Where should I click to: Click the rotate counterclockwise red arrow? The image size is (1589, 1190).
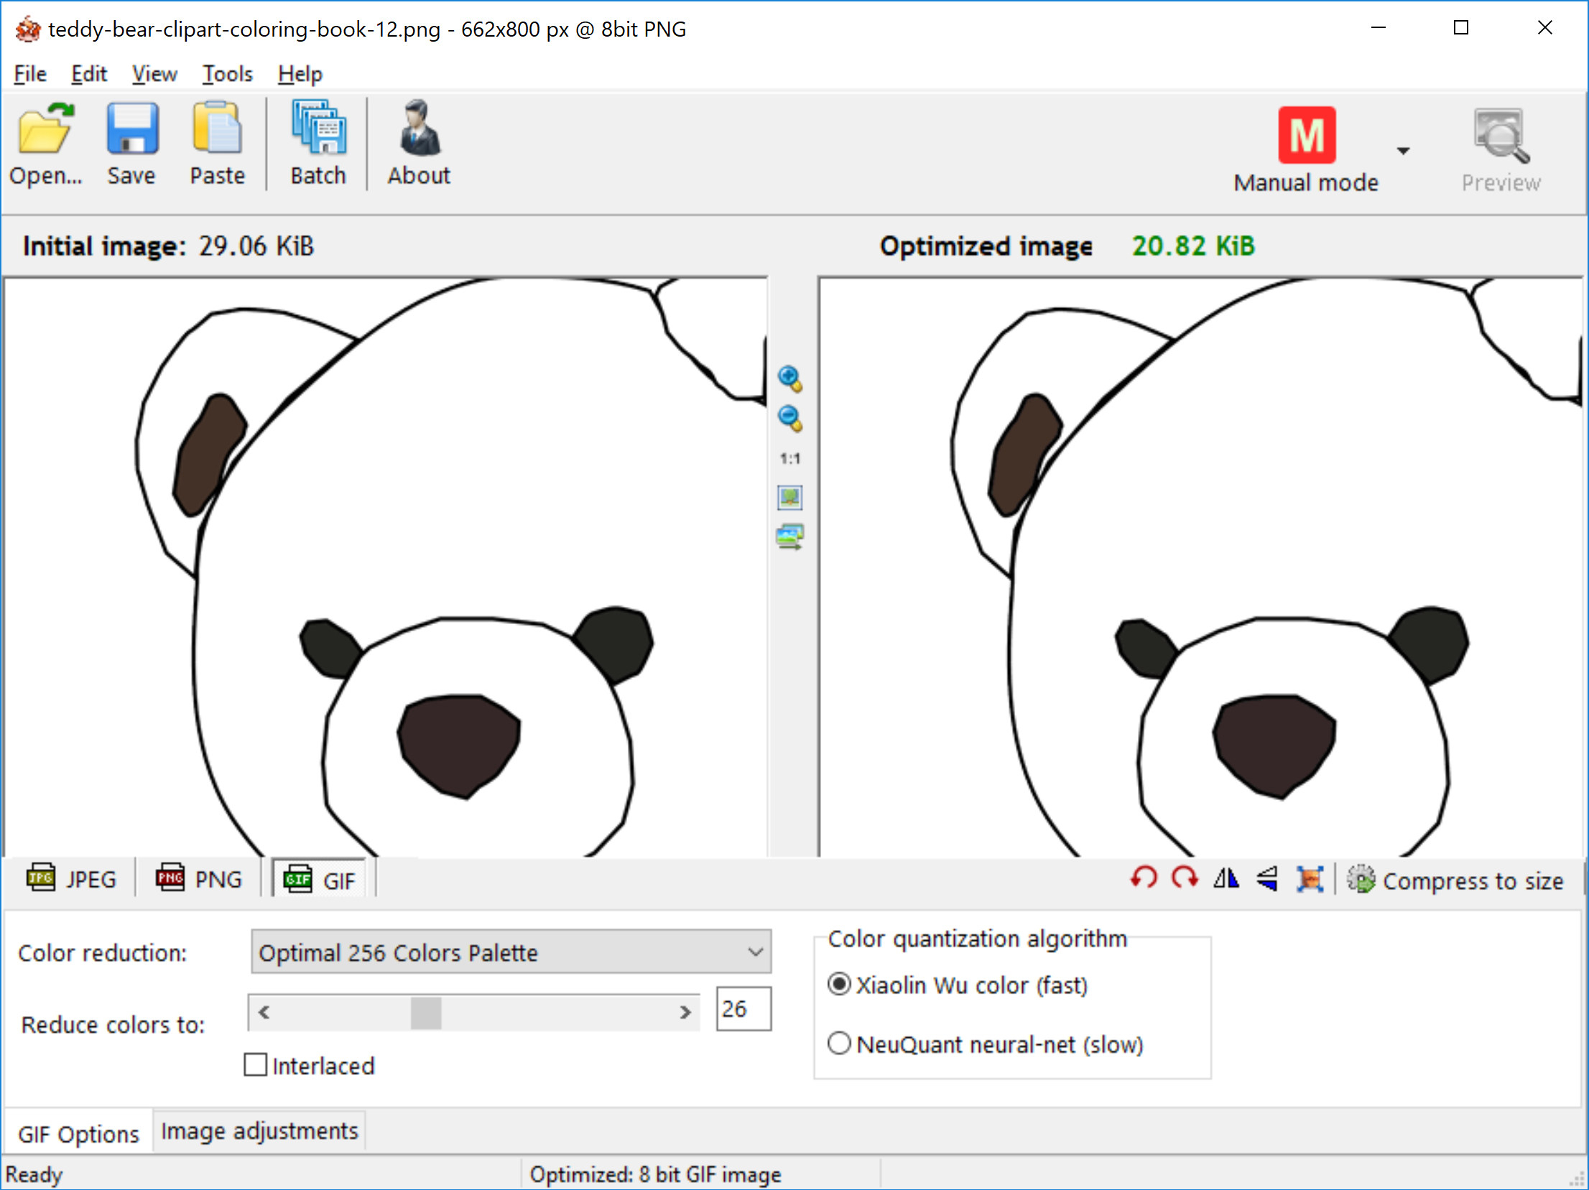point(1144,878)
